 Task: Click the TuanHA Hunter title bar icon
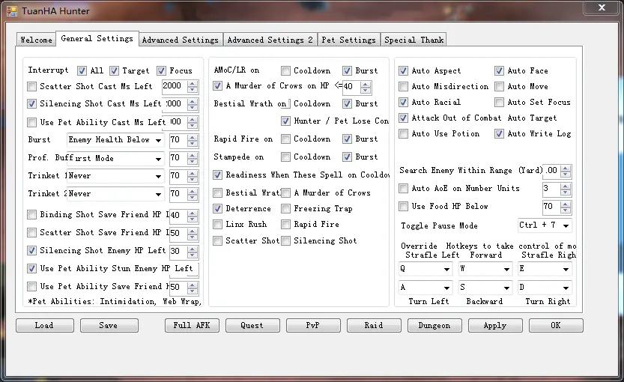point(12,11)
